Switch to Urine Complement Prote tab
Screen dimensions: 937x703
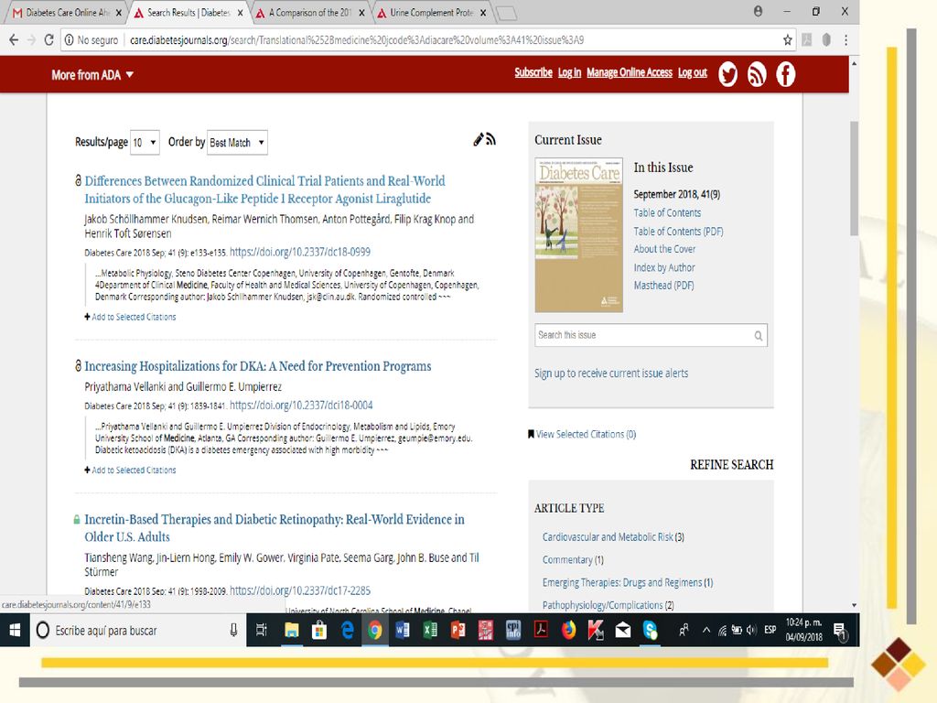click(x=430, y=13)
